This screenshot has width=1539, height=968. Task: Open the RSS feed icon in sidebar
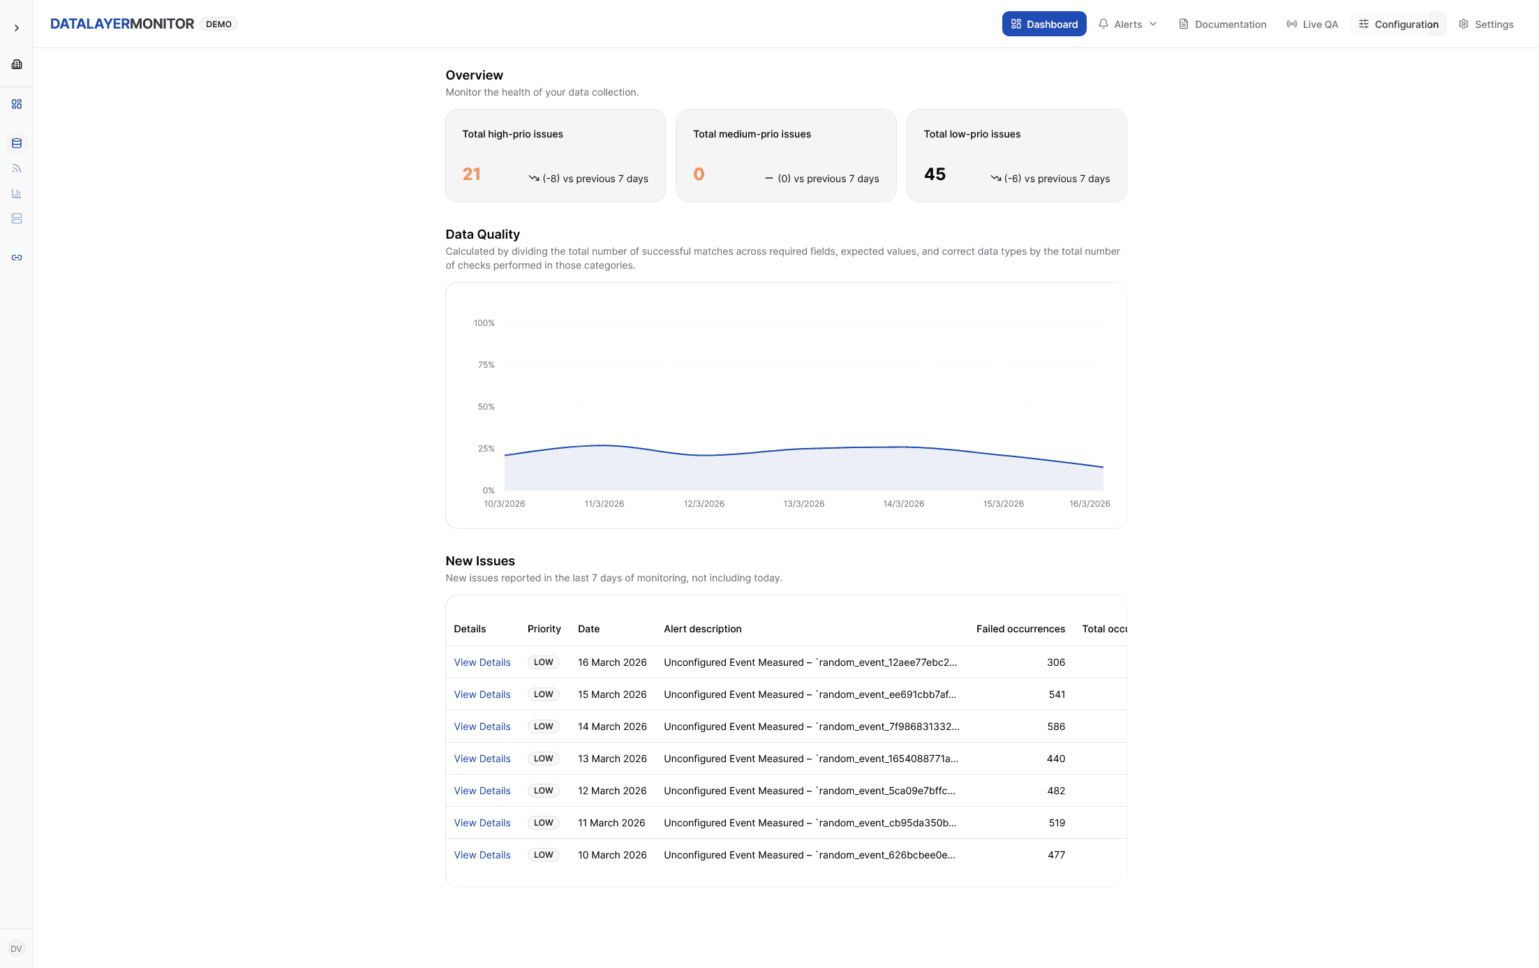click(x=17, y=168)
